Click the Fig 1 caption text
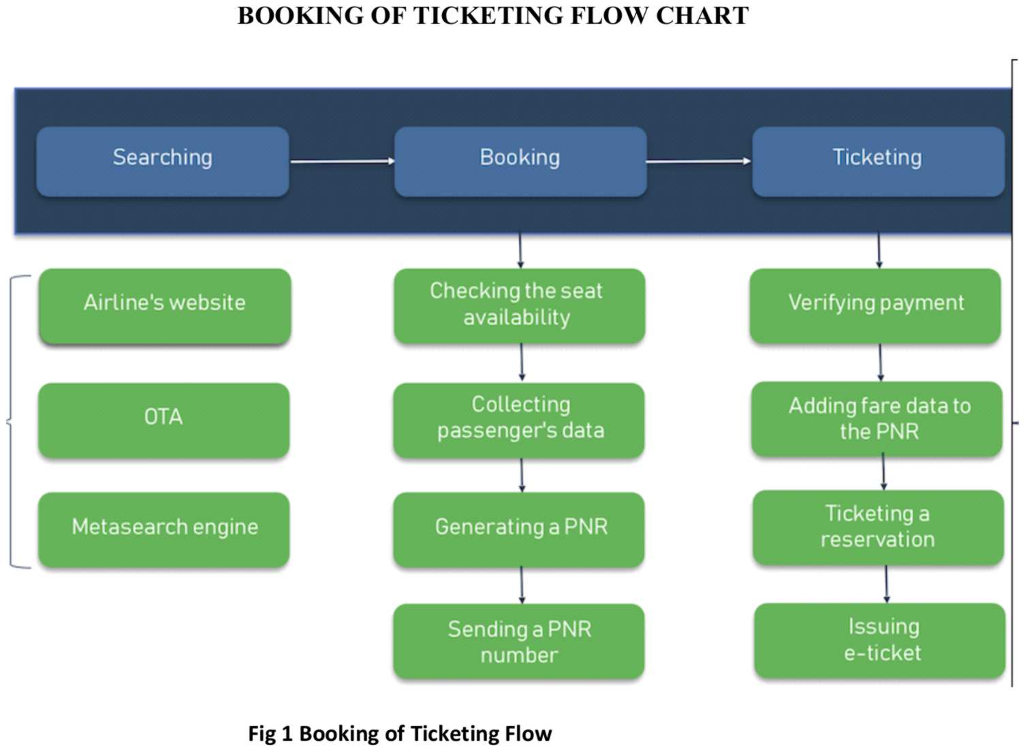The image size is (1025, 747). [x=400, y=733]
